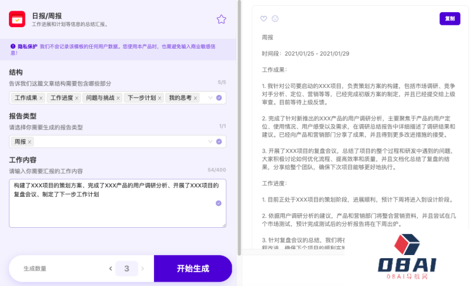Copy the result with the 复制 button
Viewport: 475px width, 286px height.
click(x=450, y=19)
